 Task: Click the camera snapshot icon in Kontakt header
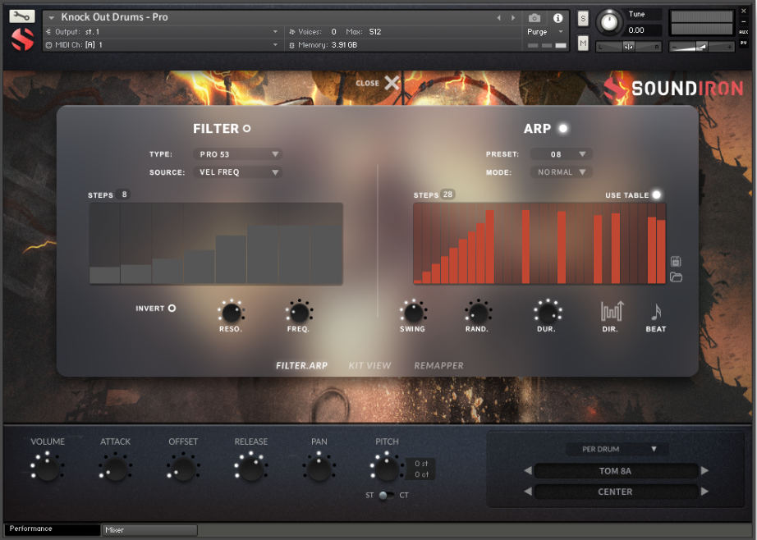[534, 19]
